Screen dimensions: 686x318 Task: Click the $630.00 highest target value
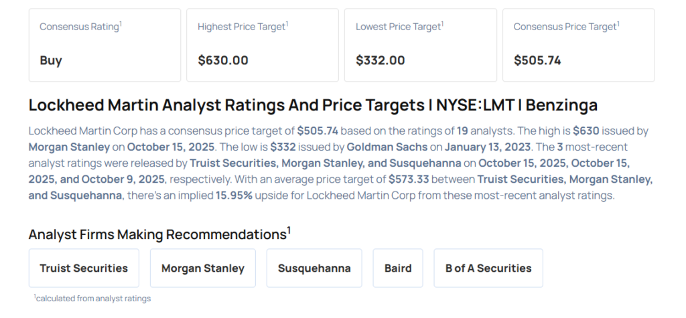pos(223,60)
